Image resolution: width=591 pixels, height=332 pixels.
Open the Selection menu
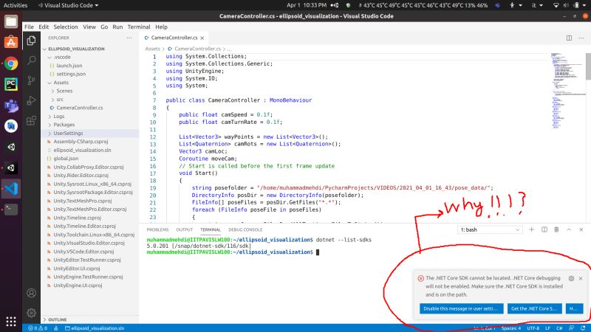66,27
